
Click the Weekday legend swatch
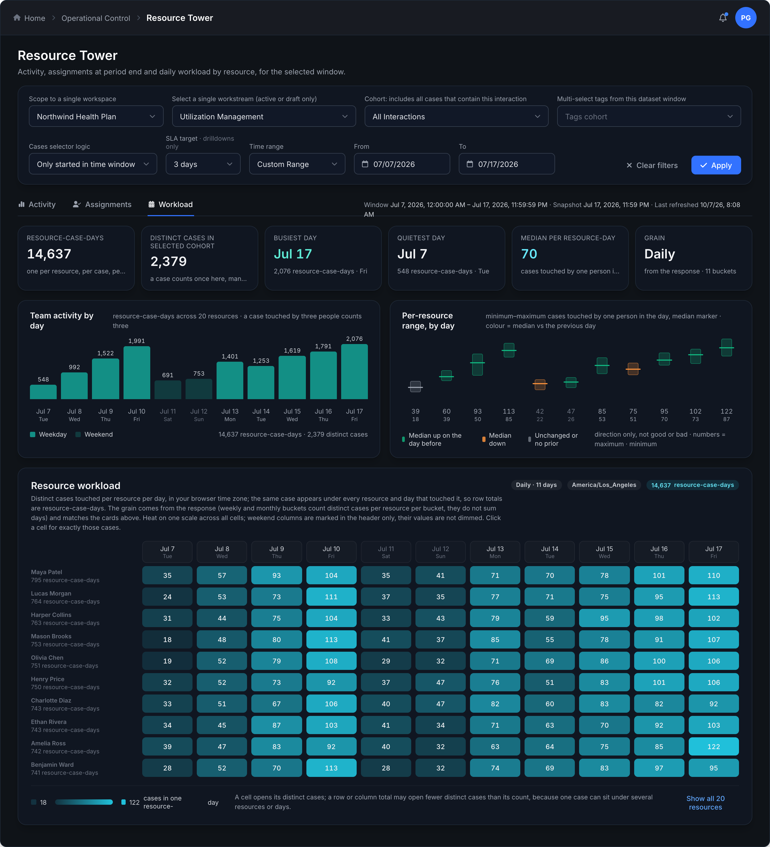(x=33, y=434)
